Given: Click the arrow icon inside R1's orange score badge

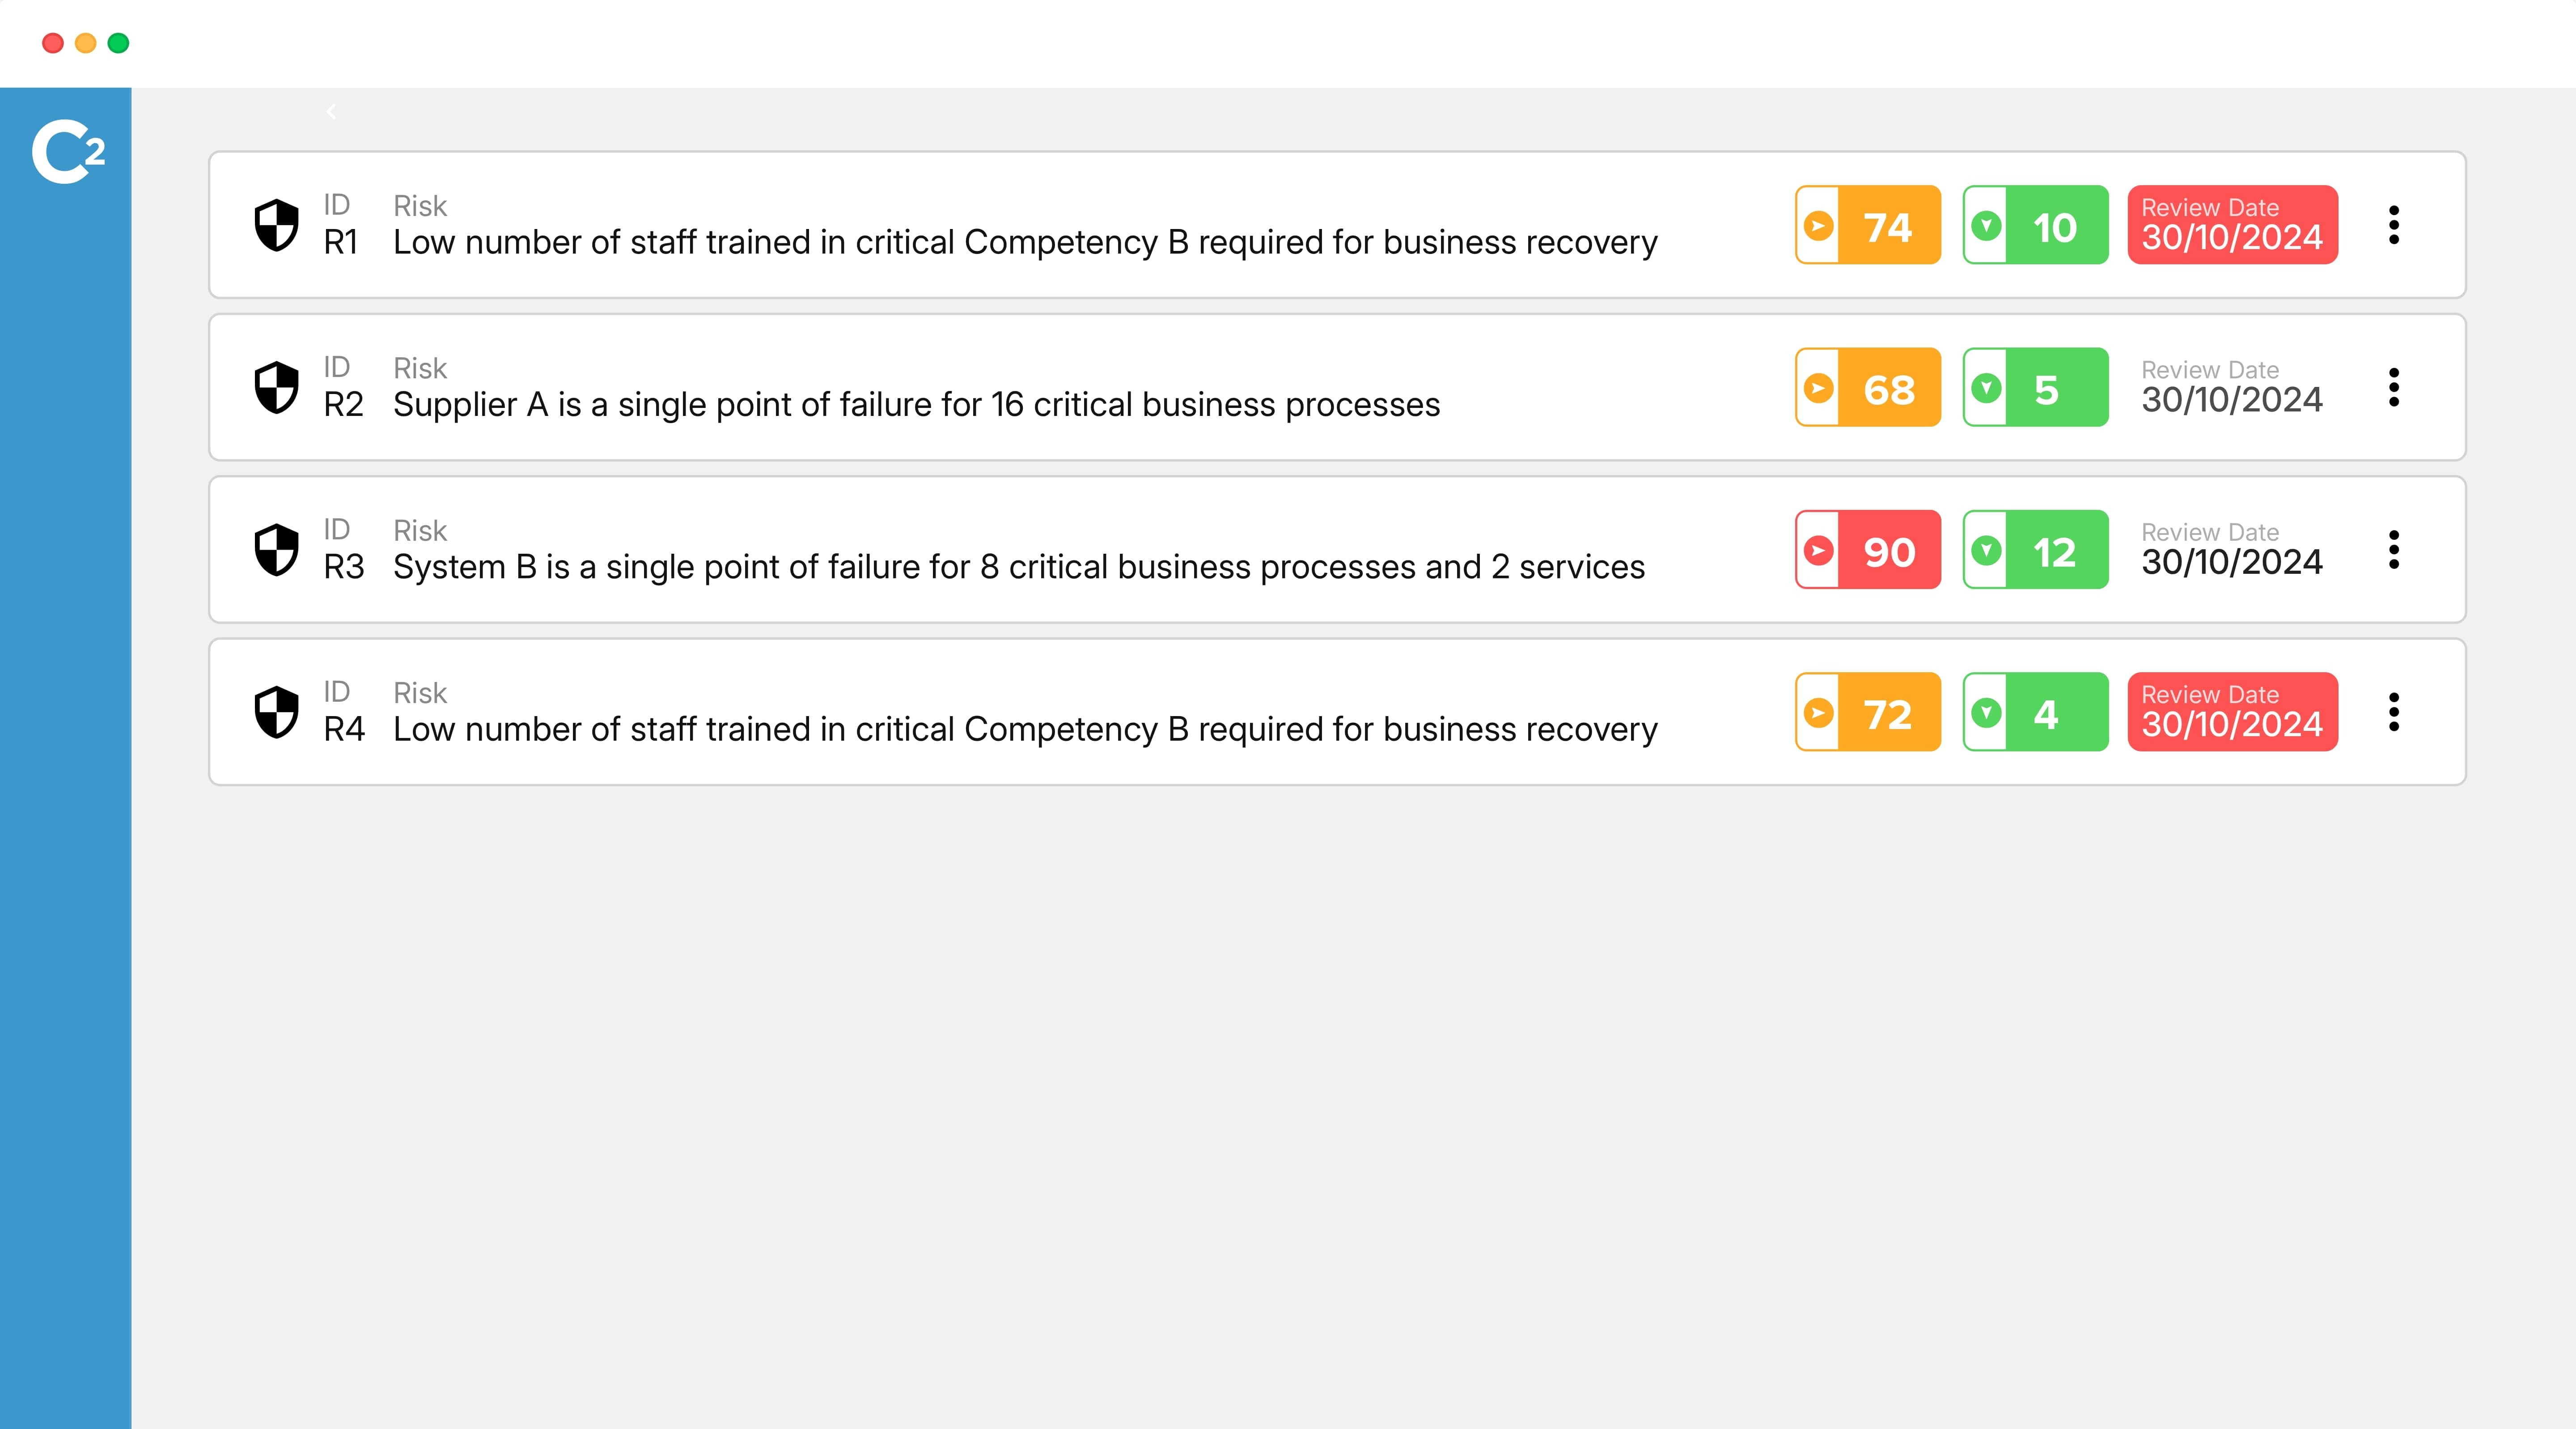Looking at the screenshot, I should click(1818, 226).
